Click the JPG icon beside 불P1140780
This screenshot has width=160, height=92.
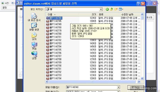tap(48, 34)
